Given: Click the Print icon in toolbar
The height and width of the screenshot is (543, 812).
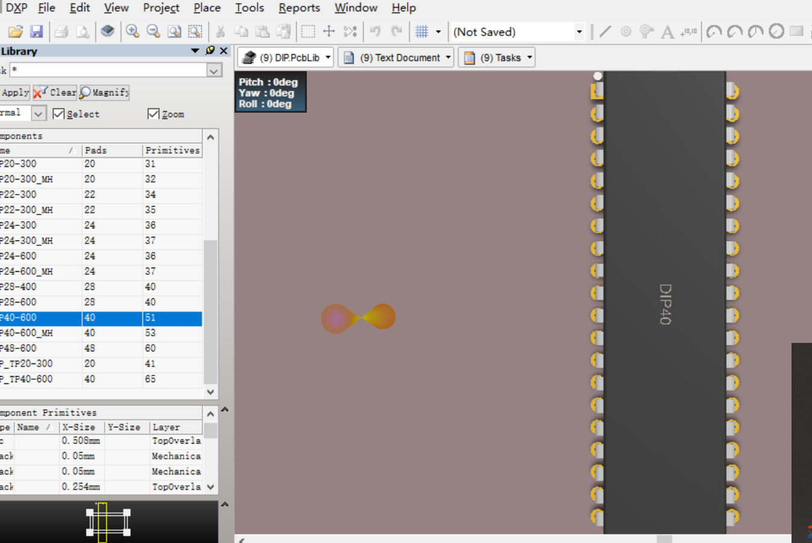Looking at the screenshot, I should [61, 32].
